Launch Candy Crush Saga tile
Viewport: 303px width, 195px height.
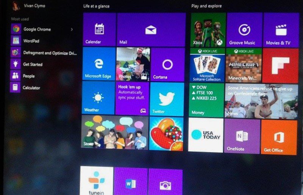166,134
